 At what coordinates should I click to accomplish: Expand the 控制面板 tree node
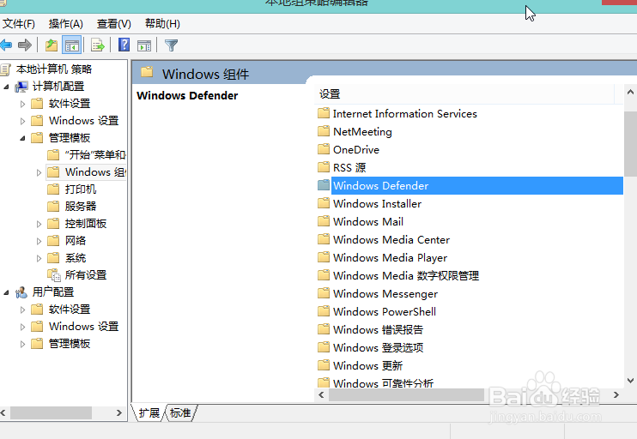click(39, 224)
